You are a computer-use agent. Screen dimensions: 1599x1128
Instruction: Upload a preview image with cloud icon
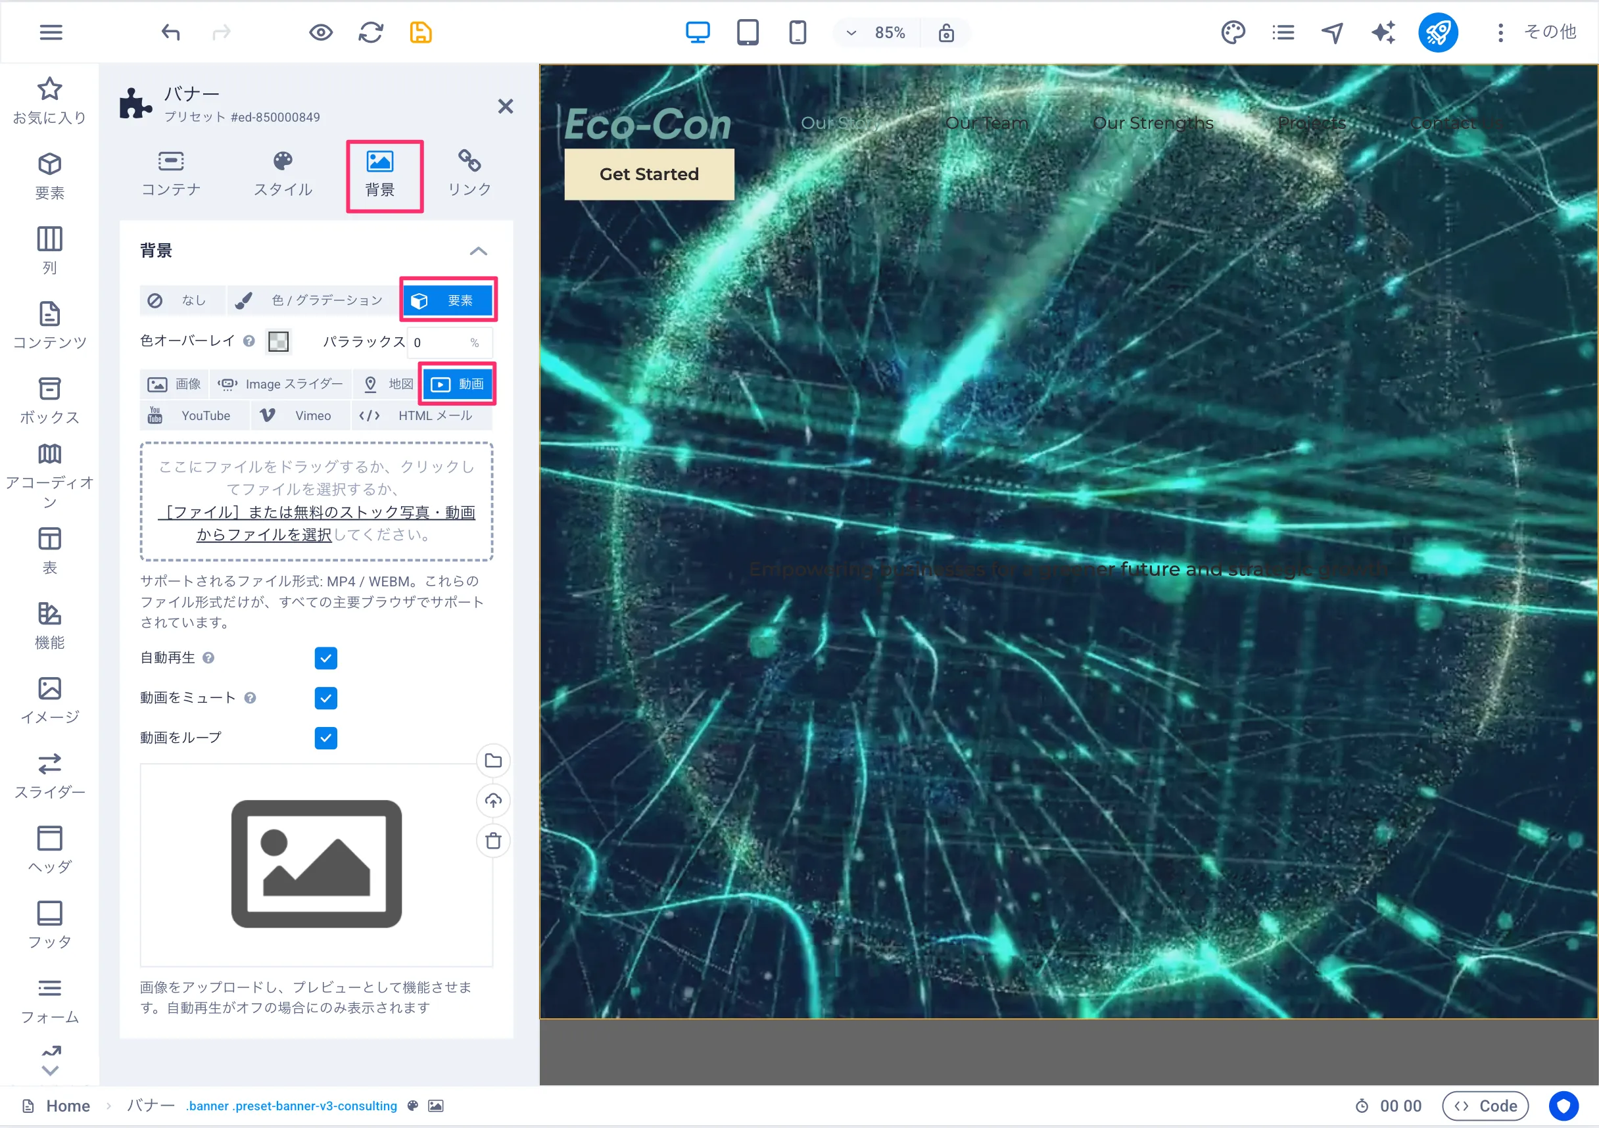(493, 801)
